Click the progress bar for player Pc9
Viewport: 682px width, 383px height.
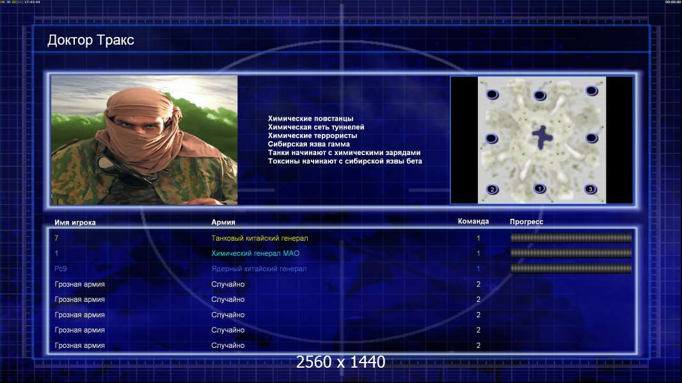(571, 269)
